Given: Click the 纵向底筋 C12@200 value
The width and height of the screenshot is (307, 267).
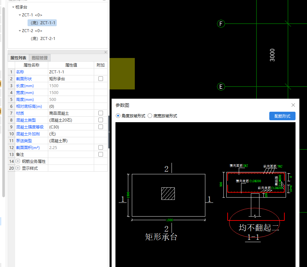Looking at the screenshot, I should (277, 188).
